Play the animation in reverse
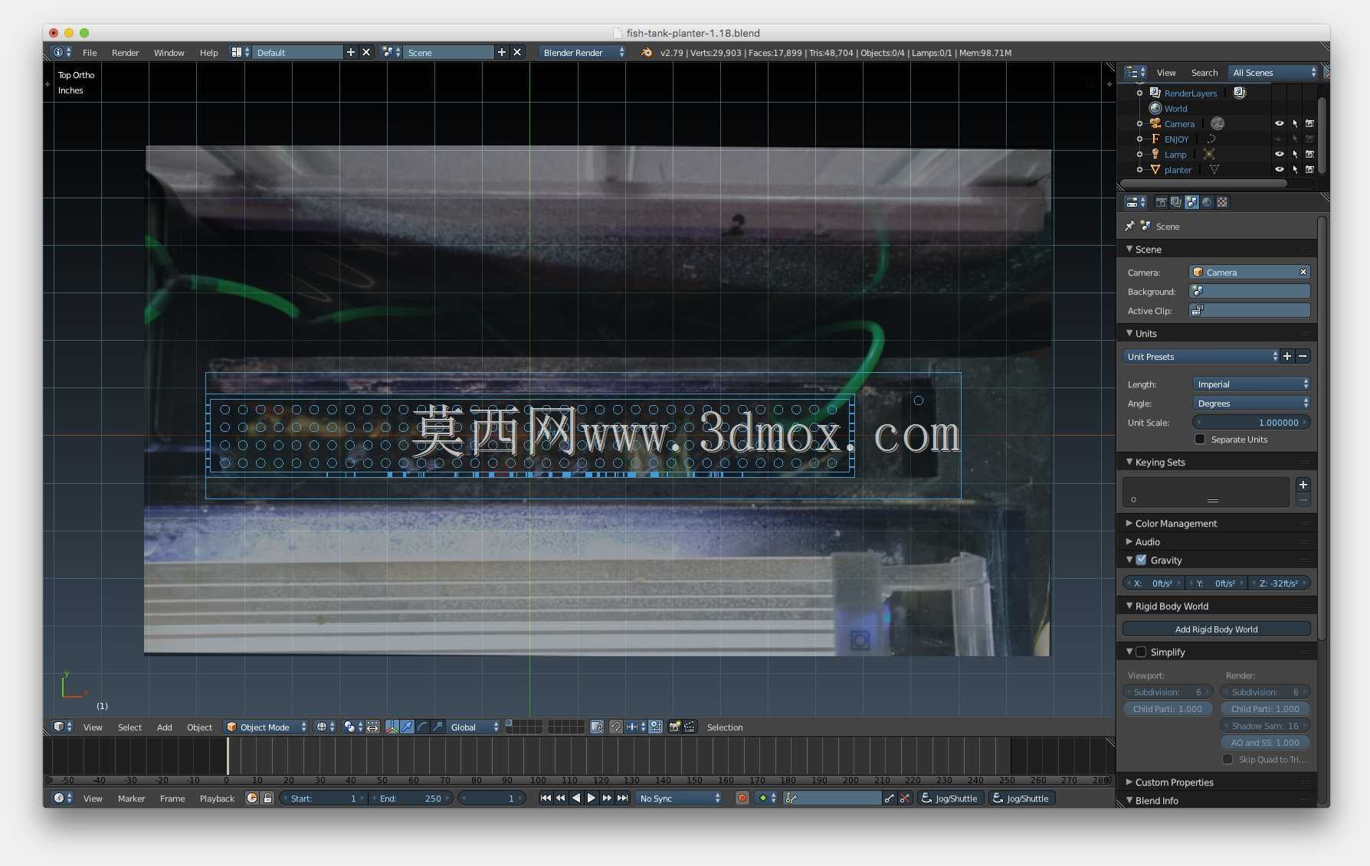The height and width of the screenshot is (866, 1370). pyautogui.click(x=576, y=798)
